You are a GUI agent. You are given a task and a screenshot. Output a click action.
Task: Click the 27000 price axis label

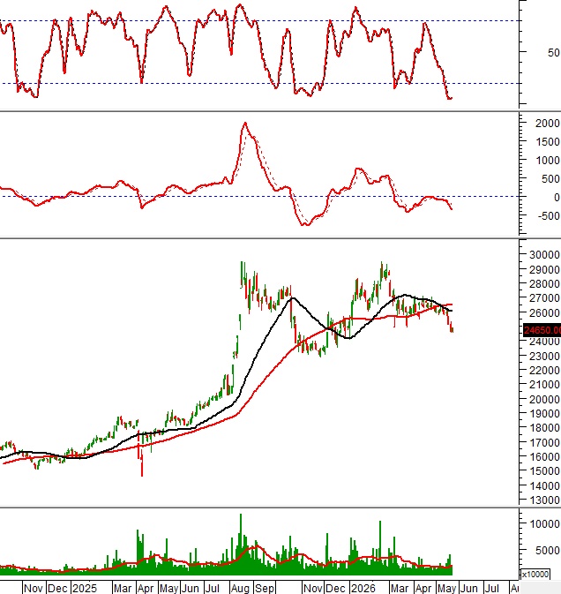[x=544, y=298]
